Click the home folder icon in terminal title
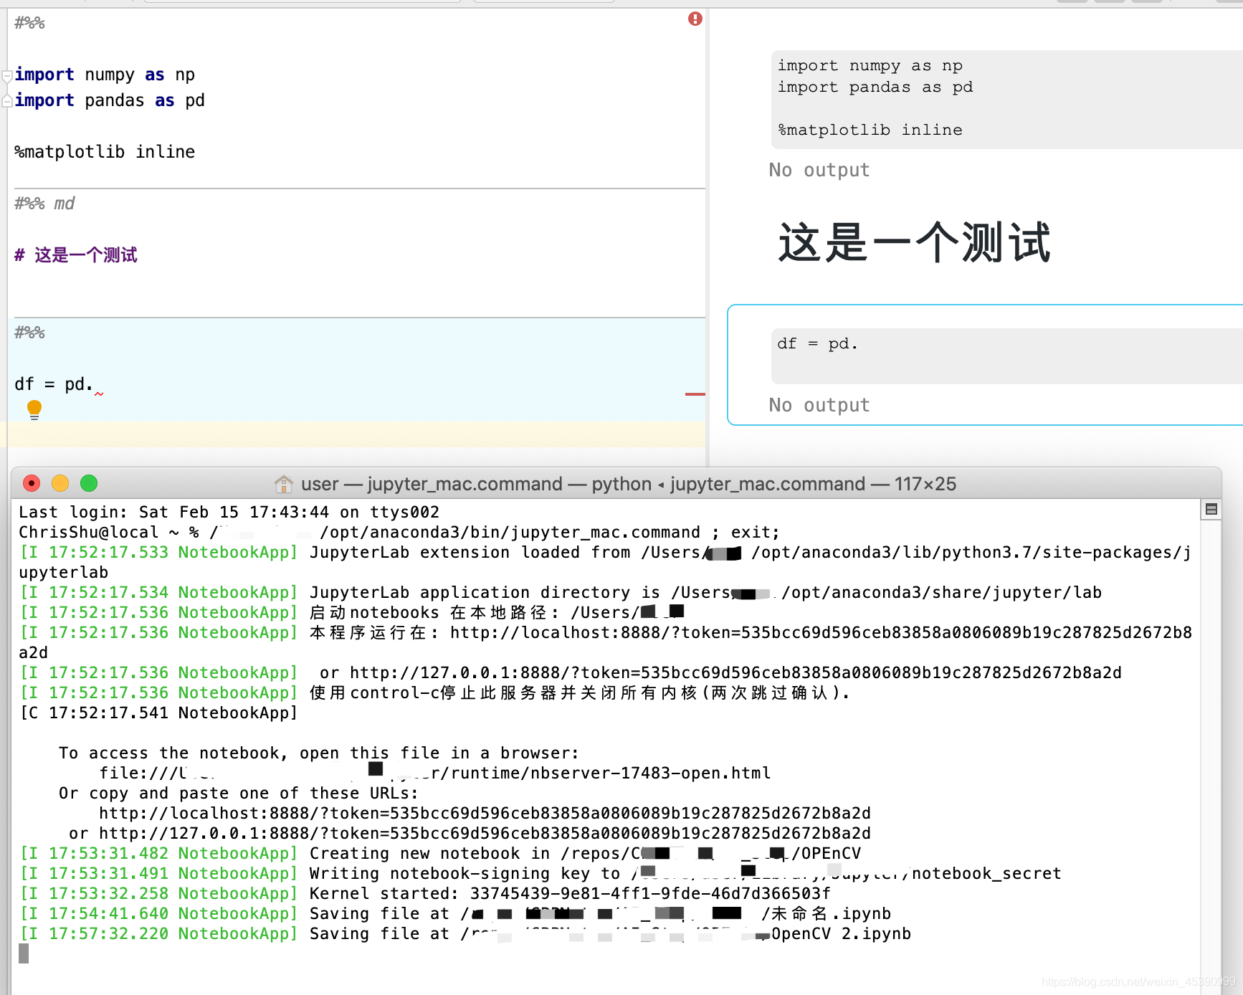1243x995 pixels. coord(284,485)
